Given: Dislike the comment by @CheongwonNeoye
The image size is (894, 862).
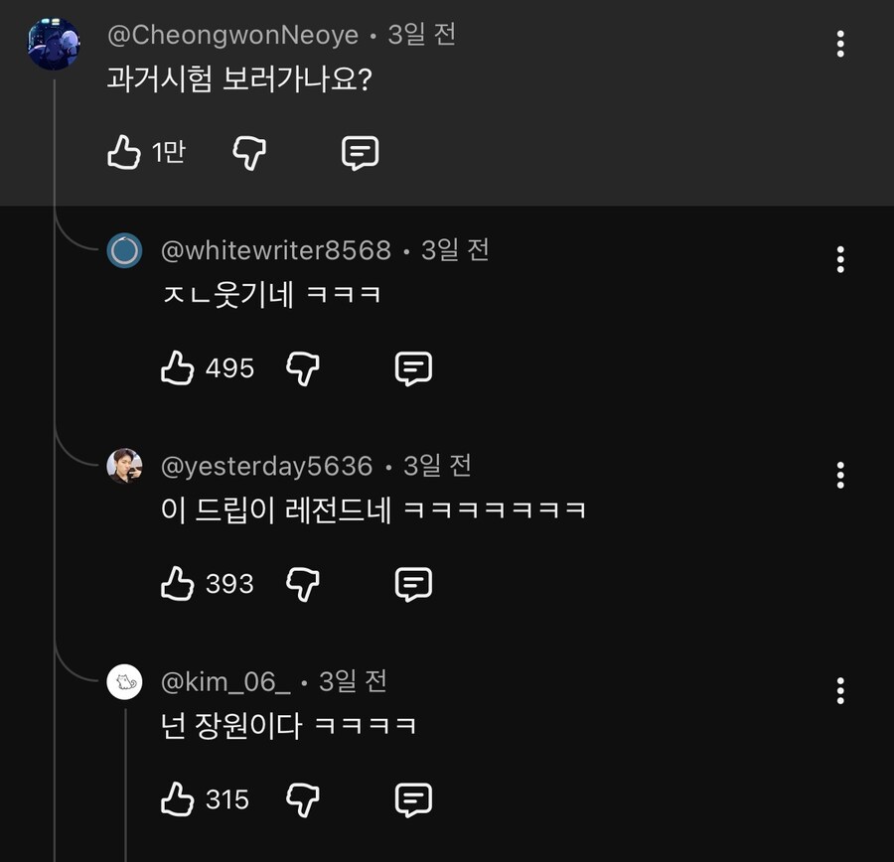Looking at the screenshot, I should (248, 152).
